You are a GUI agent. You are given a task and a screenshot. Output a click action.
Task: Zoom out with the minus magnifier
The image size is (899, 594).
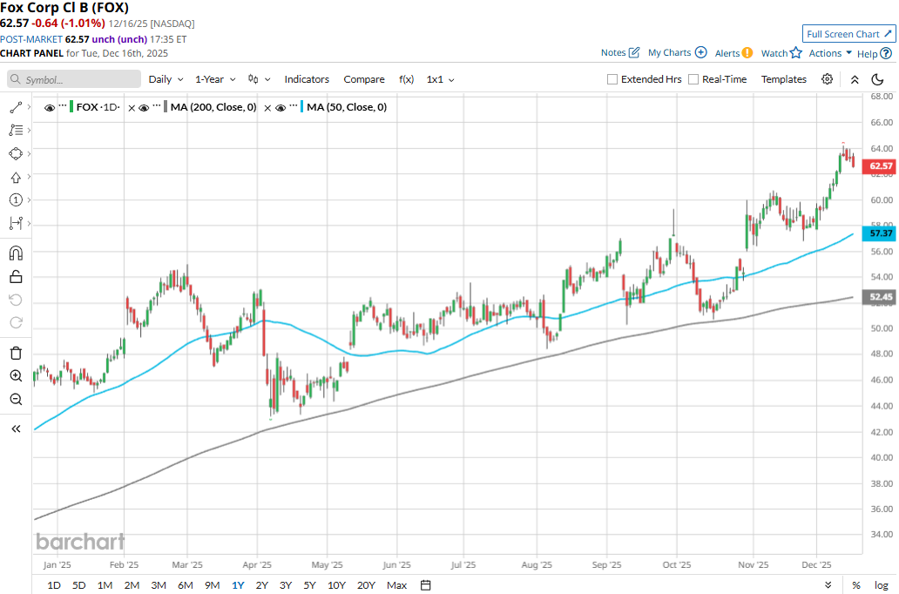(16, 400)
